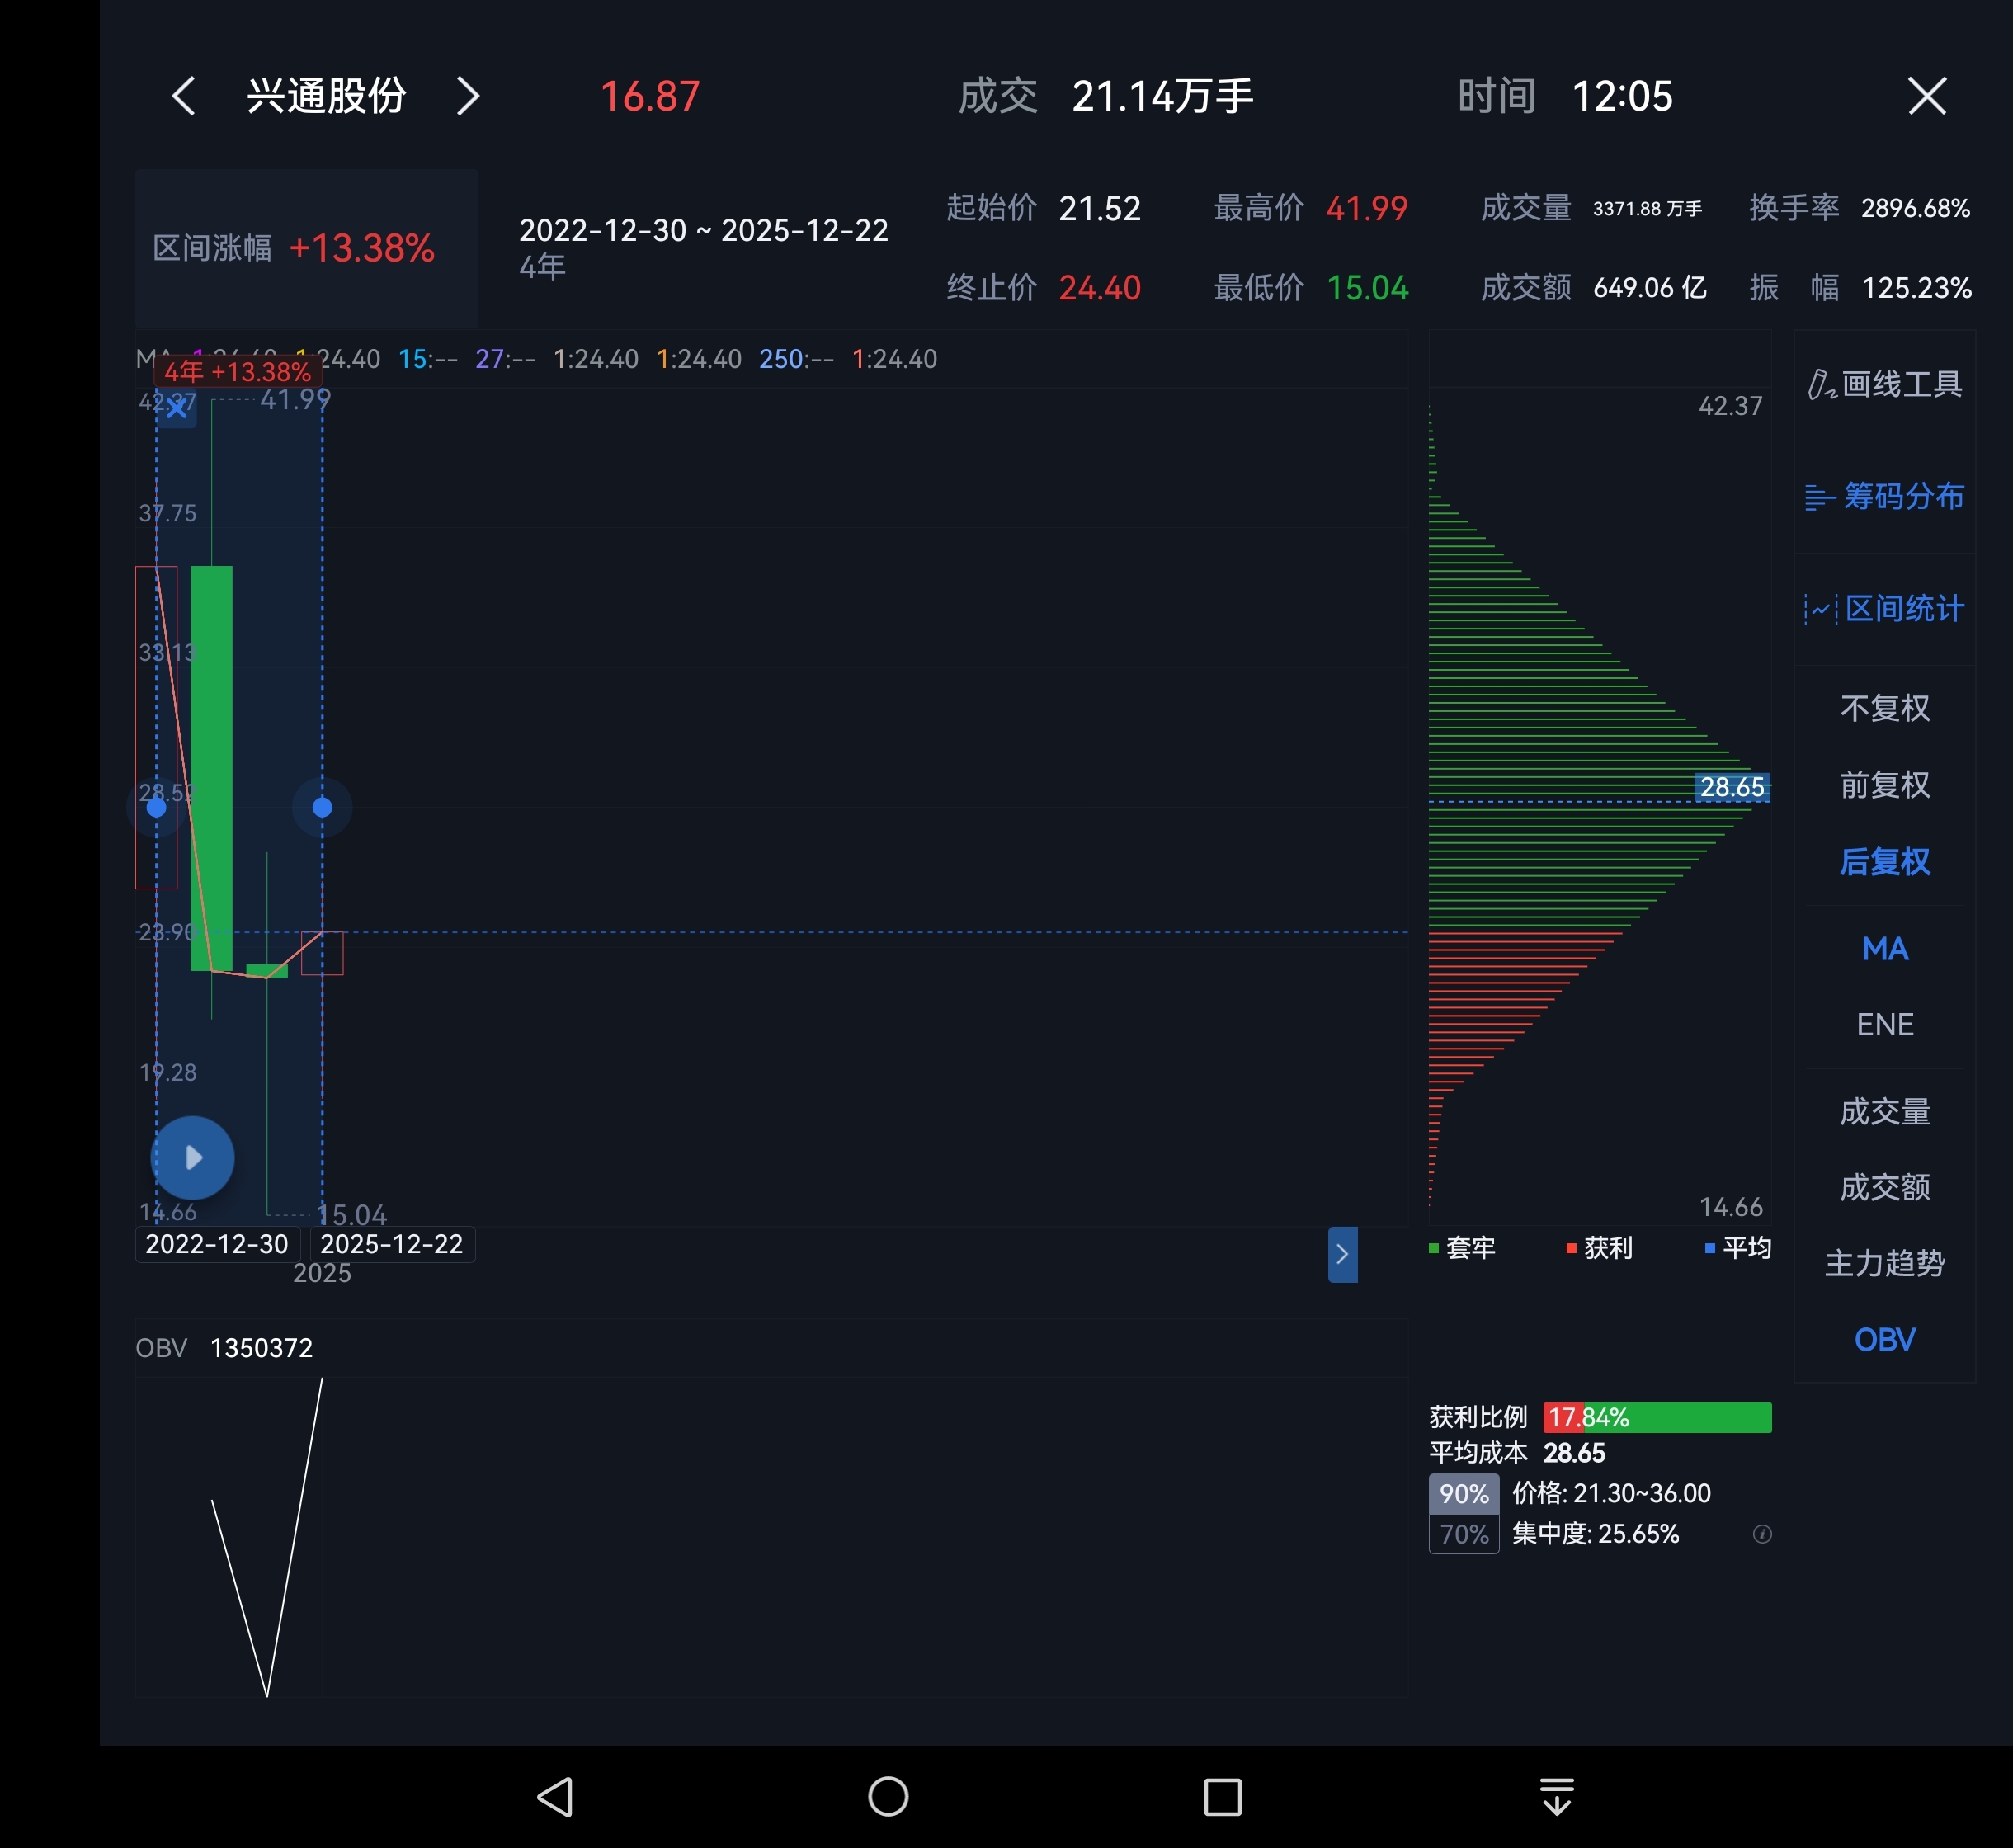Toggle the 筹码分布 chip distribution panel
This screenshot has height=1848, width=2013.
pyautogui.click(x=1884, y=496)
